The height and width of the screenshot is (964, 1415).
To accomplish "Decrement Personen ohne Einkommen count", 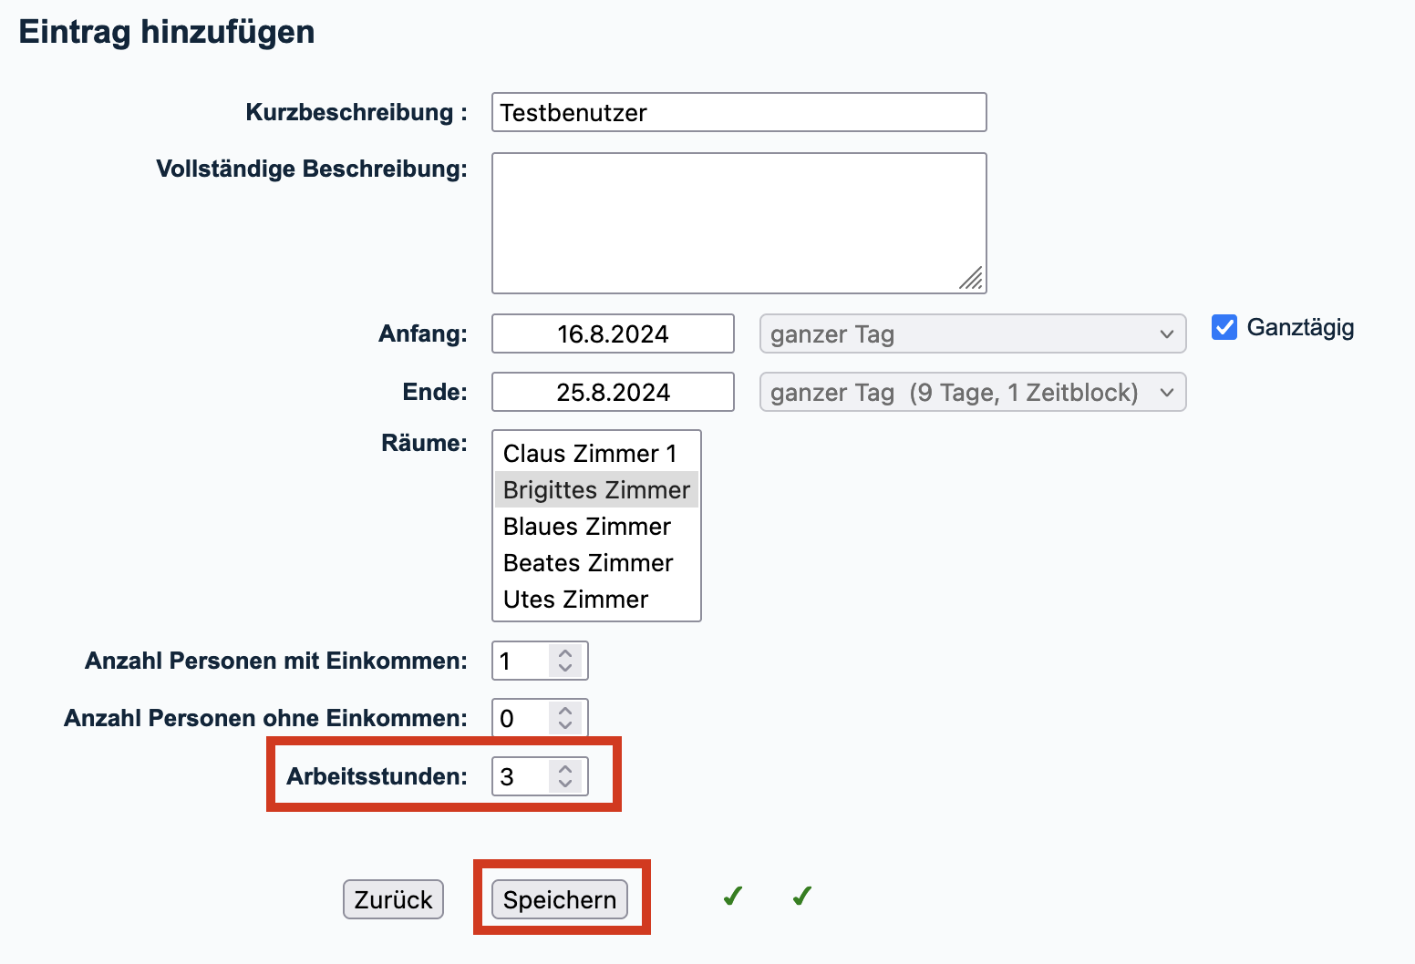I will click(565, 725).
